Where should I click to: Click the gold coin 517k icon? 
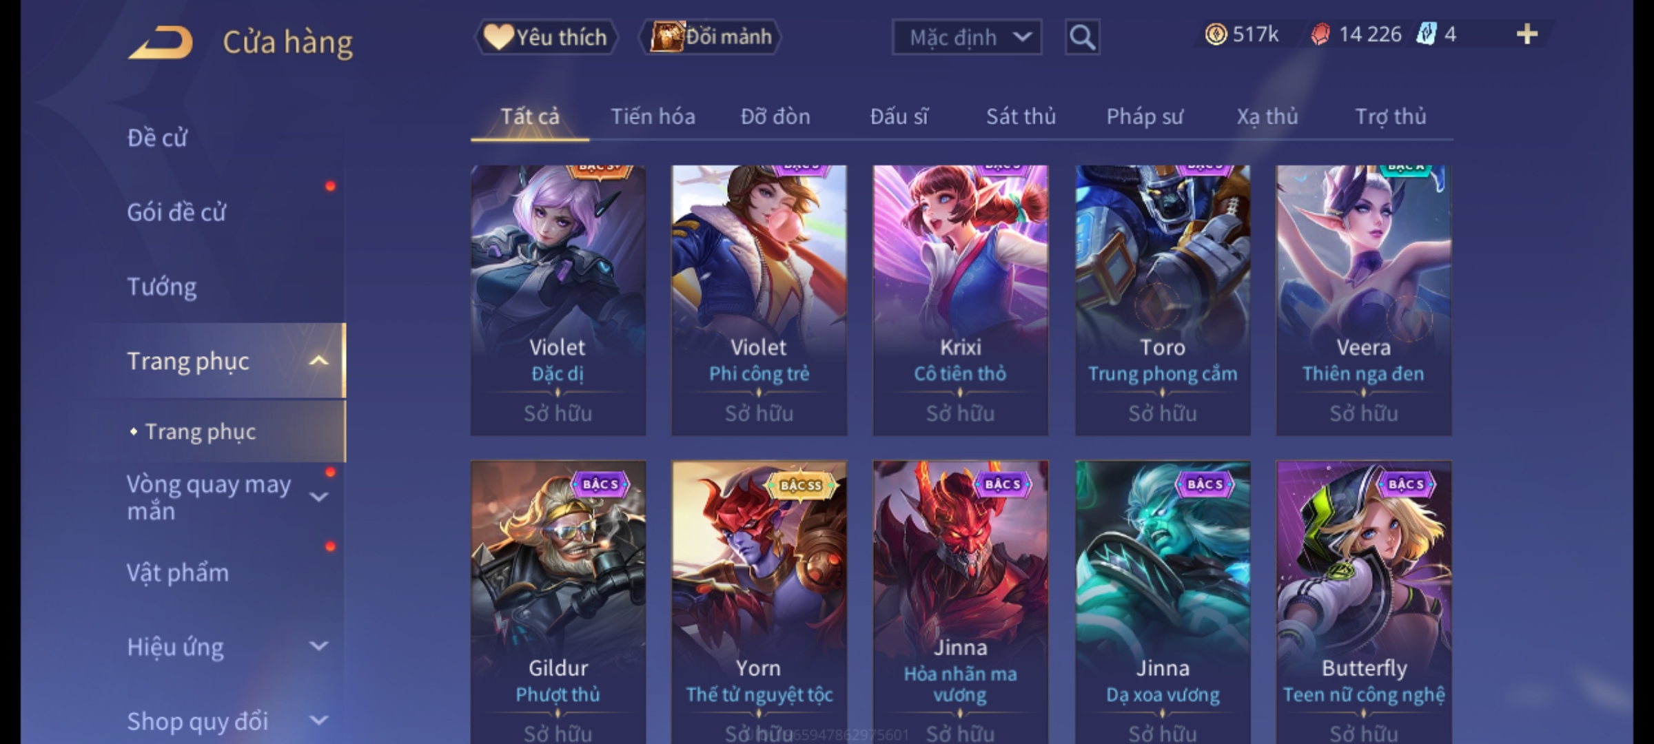point(1216,34)
